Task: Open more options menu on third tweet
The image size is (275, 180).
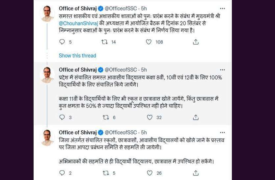Action: click(222, 133)
